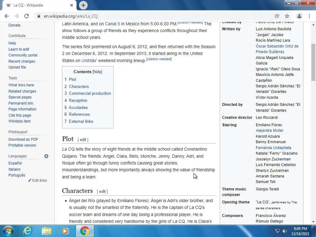
Task: Open What links here
Action: pos(21,85)
